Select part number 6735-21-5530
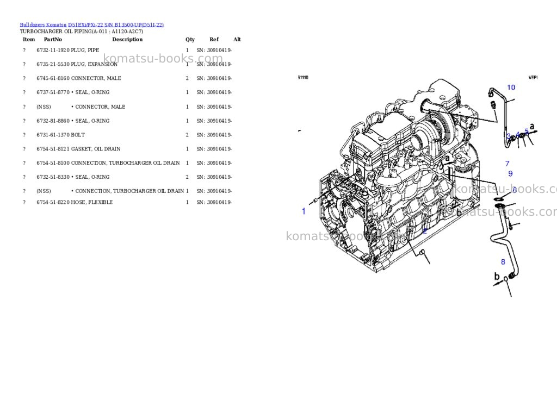The width and height of the screenshot is (557, 394). pos(53,64)
